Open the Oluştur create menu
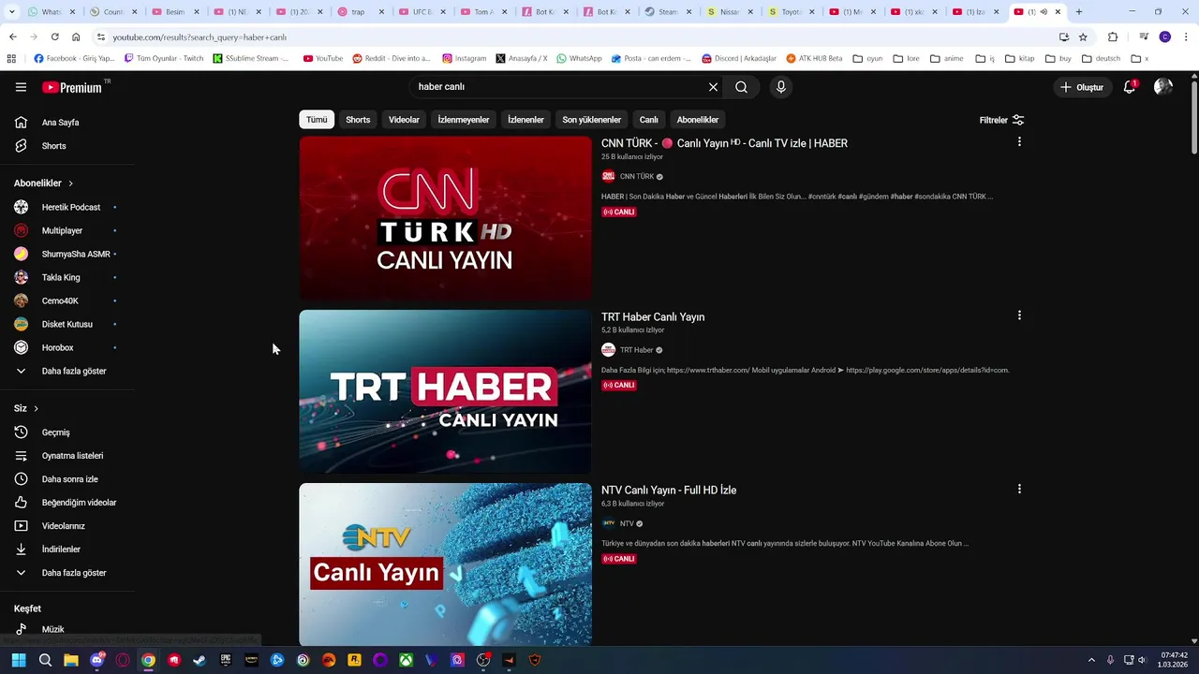The height and width of the screenshot is (674, 1199). 1081,87
